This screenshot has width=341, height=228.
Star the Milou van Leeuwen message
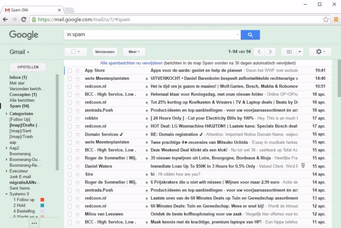point(77,214)
